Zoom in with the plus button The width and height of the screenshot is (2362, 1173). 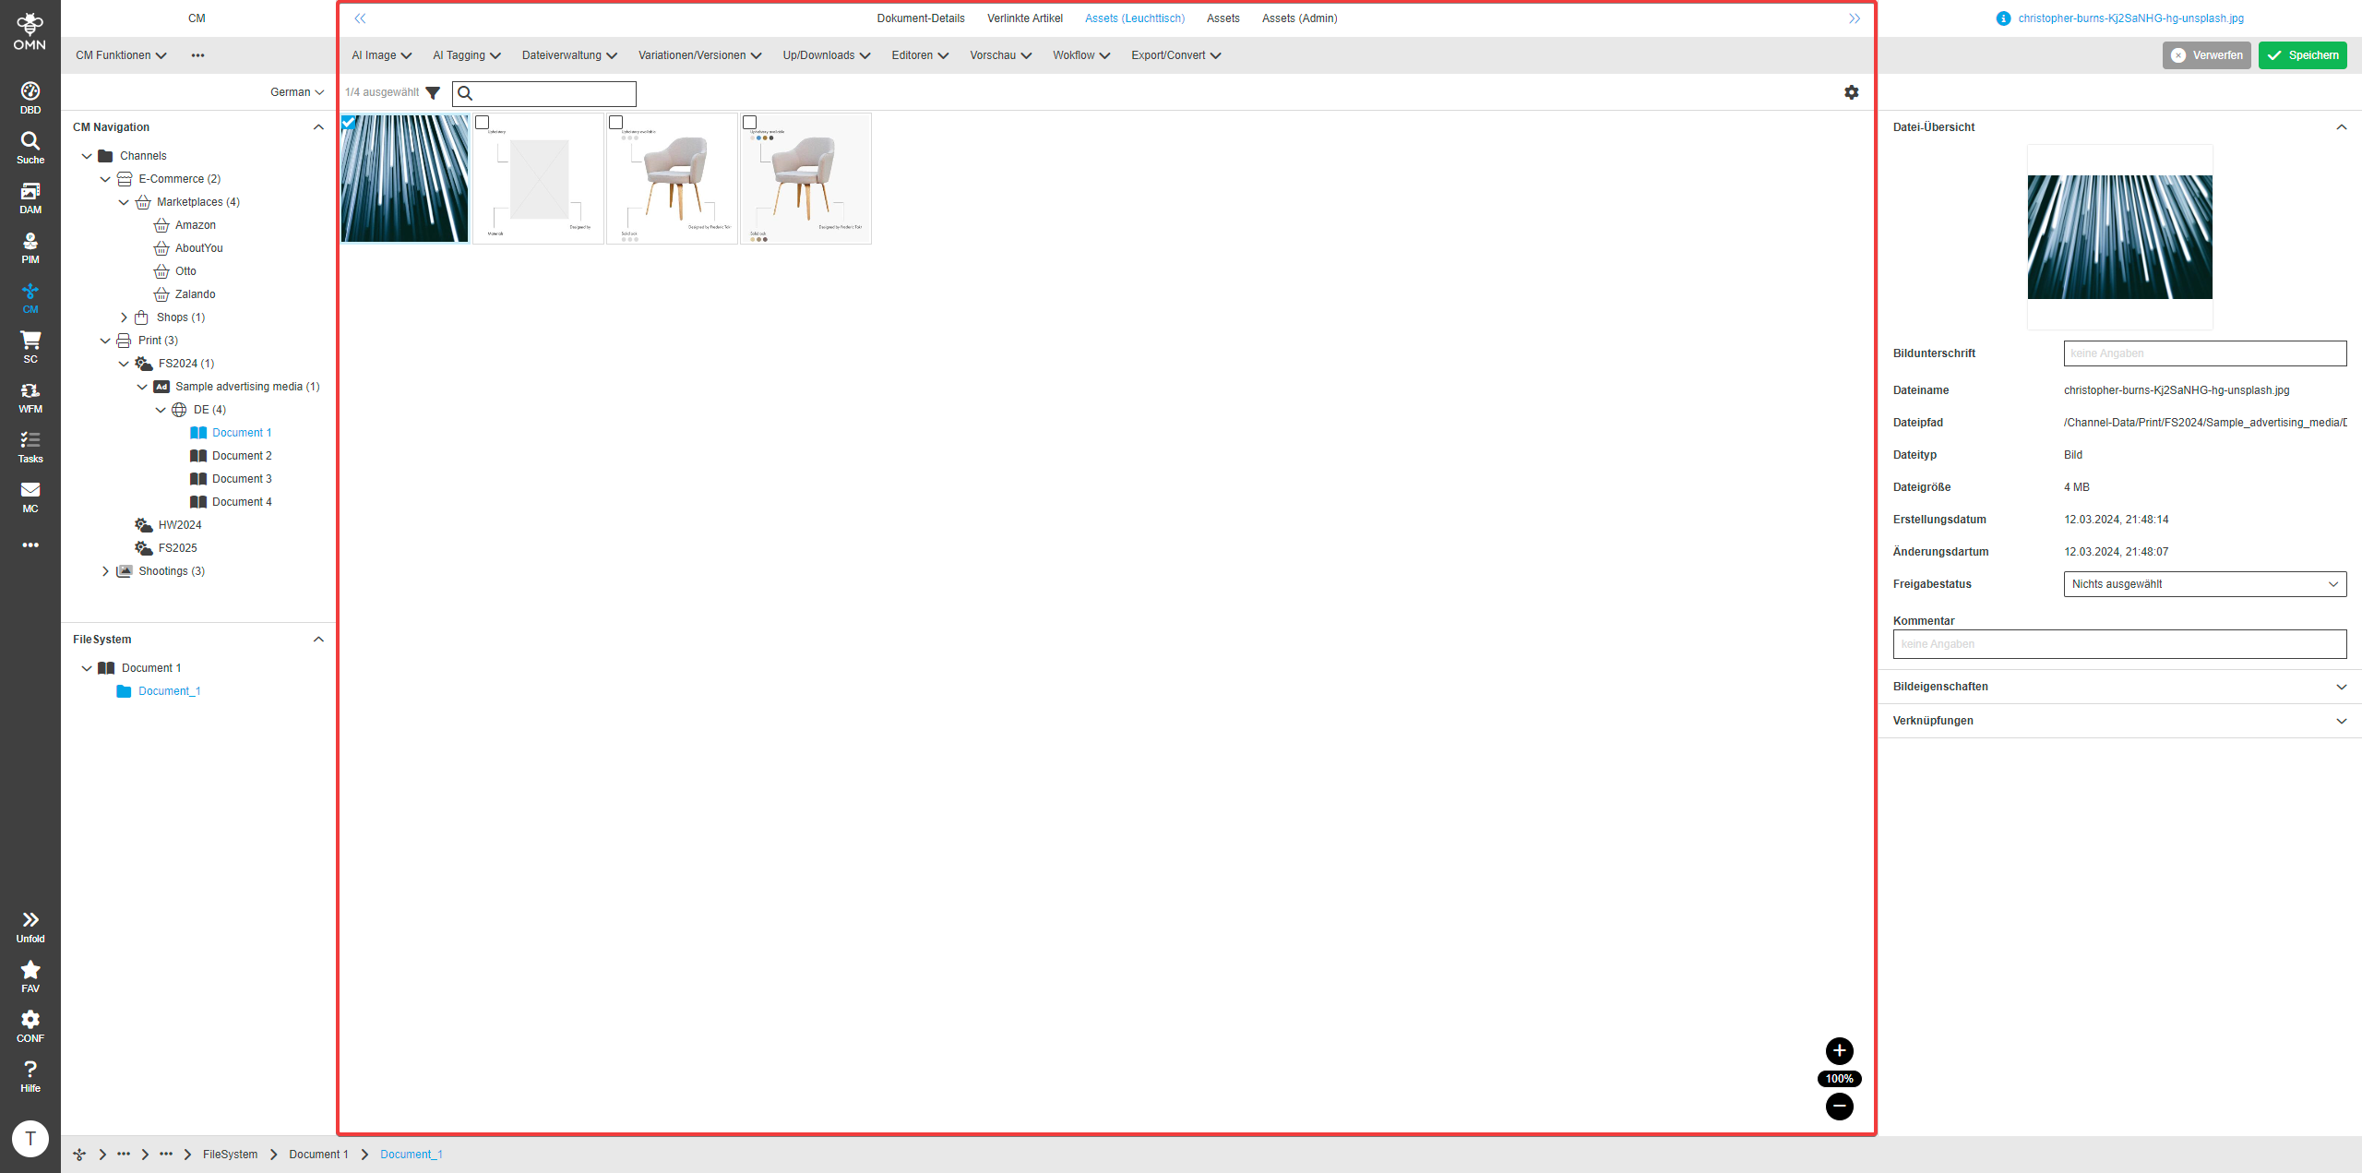click(x=1839, y=1050)
